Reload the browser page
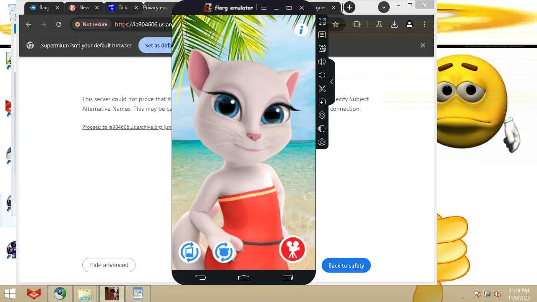 (x=59, y=24)
